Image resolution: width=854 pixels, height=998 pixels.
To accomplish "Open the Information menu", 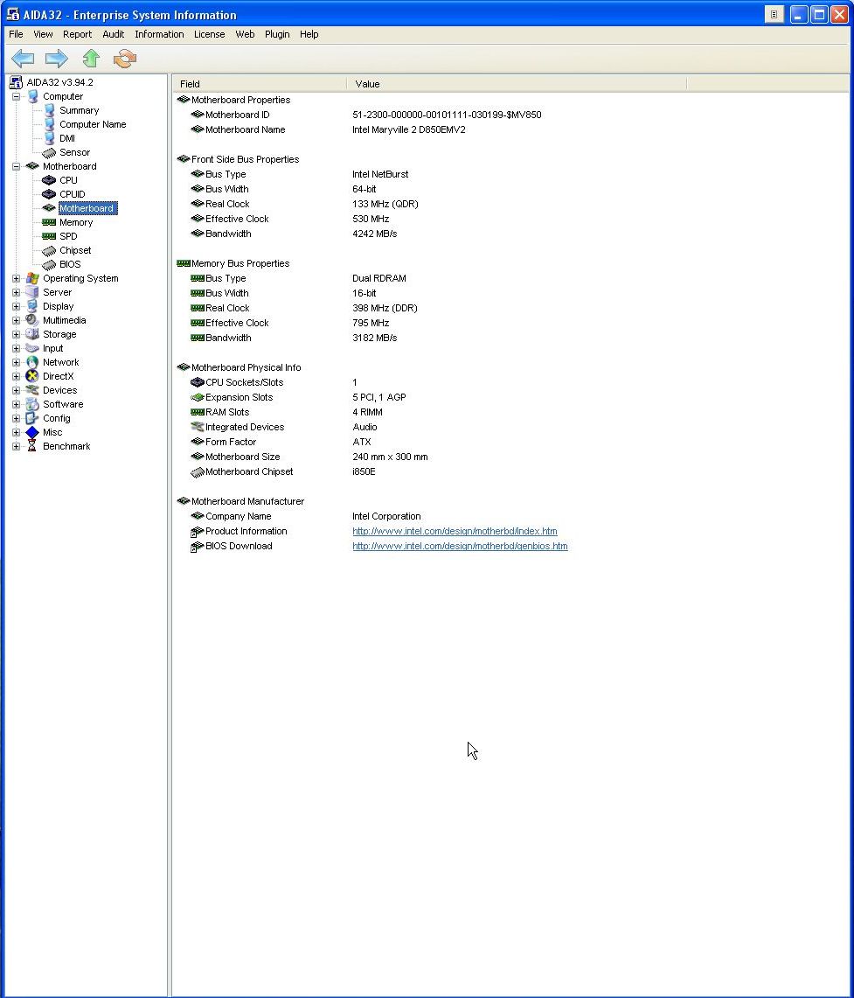I will 159,34.
